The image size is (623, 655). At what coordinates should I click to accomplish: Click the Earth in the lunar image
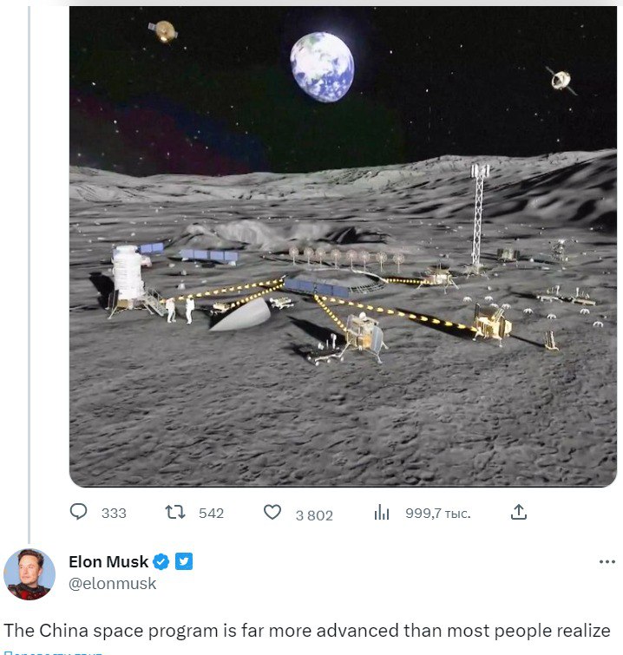(x=322, y=66)
